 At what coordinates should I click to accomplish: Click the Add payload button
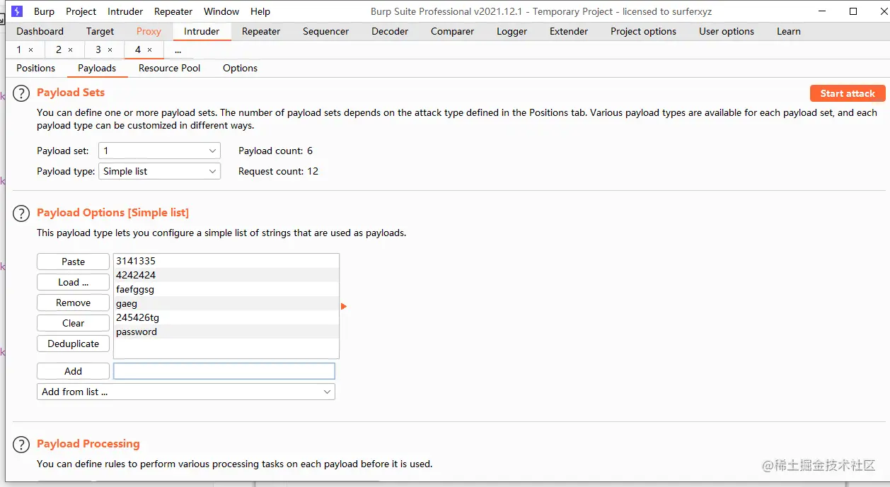[73, 371]
